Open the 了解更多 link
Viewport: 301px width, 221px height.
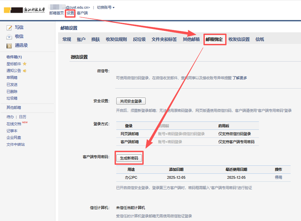tap(240, 78)
